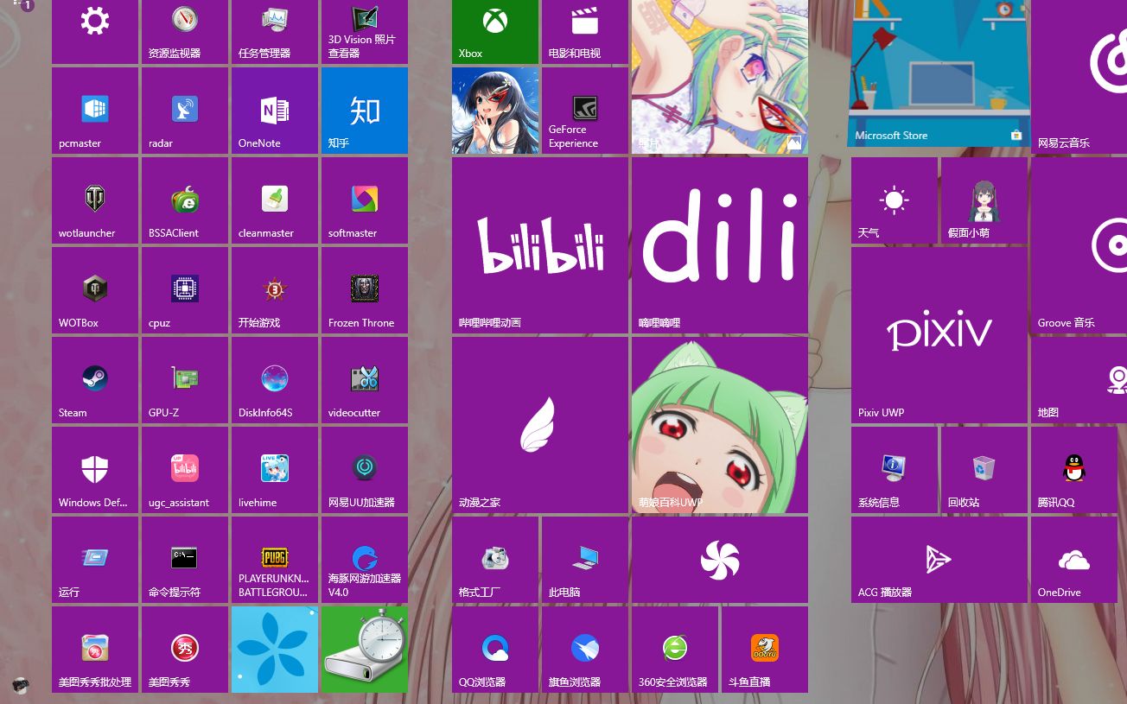Open the Microsoft Store tile
The image size is (1127, 704).
pyautogui.click(x=939, y=73)
